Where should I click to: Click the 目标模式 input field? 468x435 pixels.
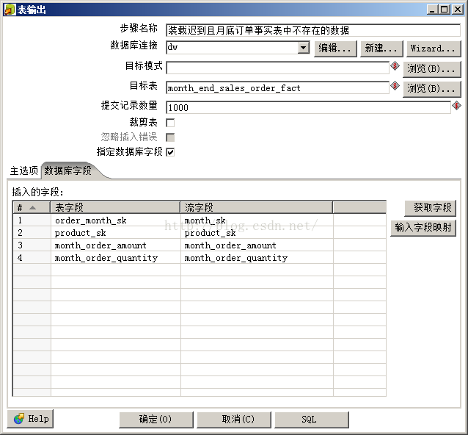[277, 68]
